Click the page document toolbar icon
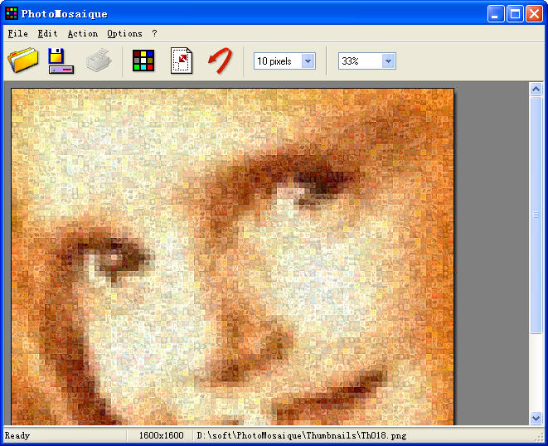 coord(182,61)
